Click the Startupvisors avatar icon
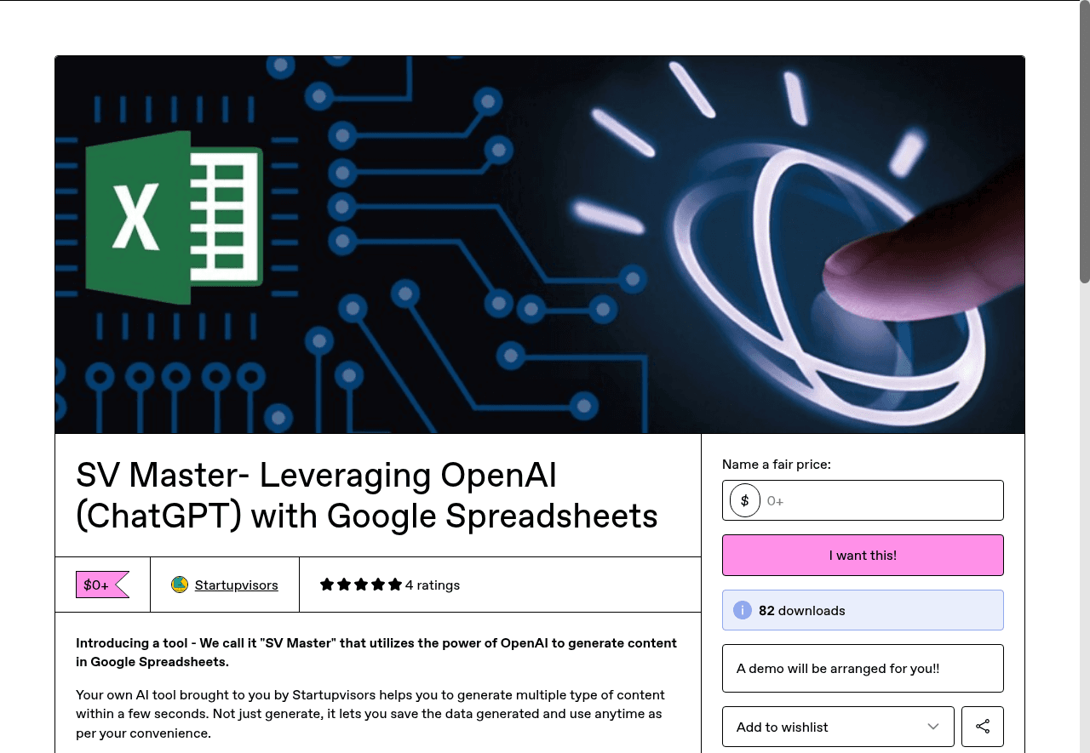This screenshot has width=1090, height=753. 179,585
